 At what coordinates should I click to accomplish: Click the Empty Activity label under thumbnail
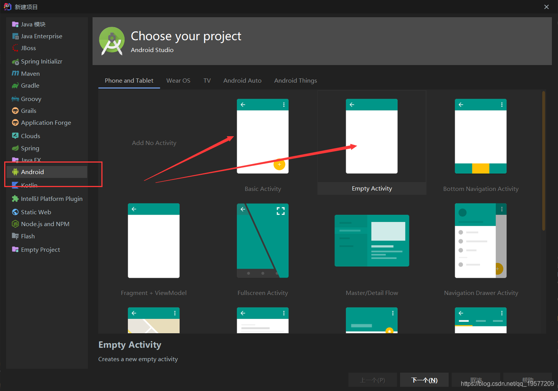point(372,189)
